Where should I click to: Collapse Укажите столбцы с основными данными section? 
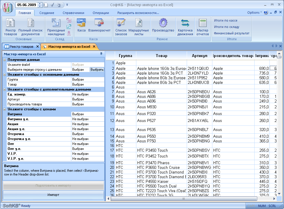tap(5, 75)
